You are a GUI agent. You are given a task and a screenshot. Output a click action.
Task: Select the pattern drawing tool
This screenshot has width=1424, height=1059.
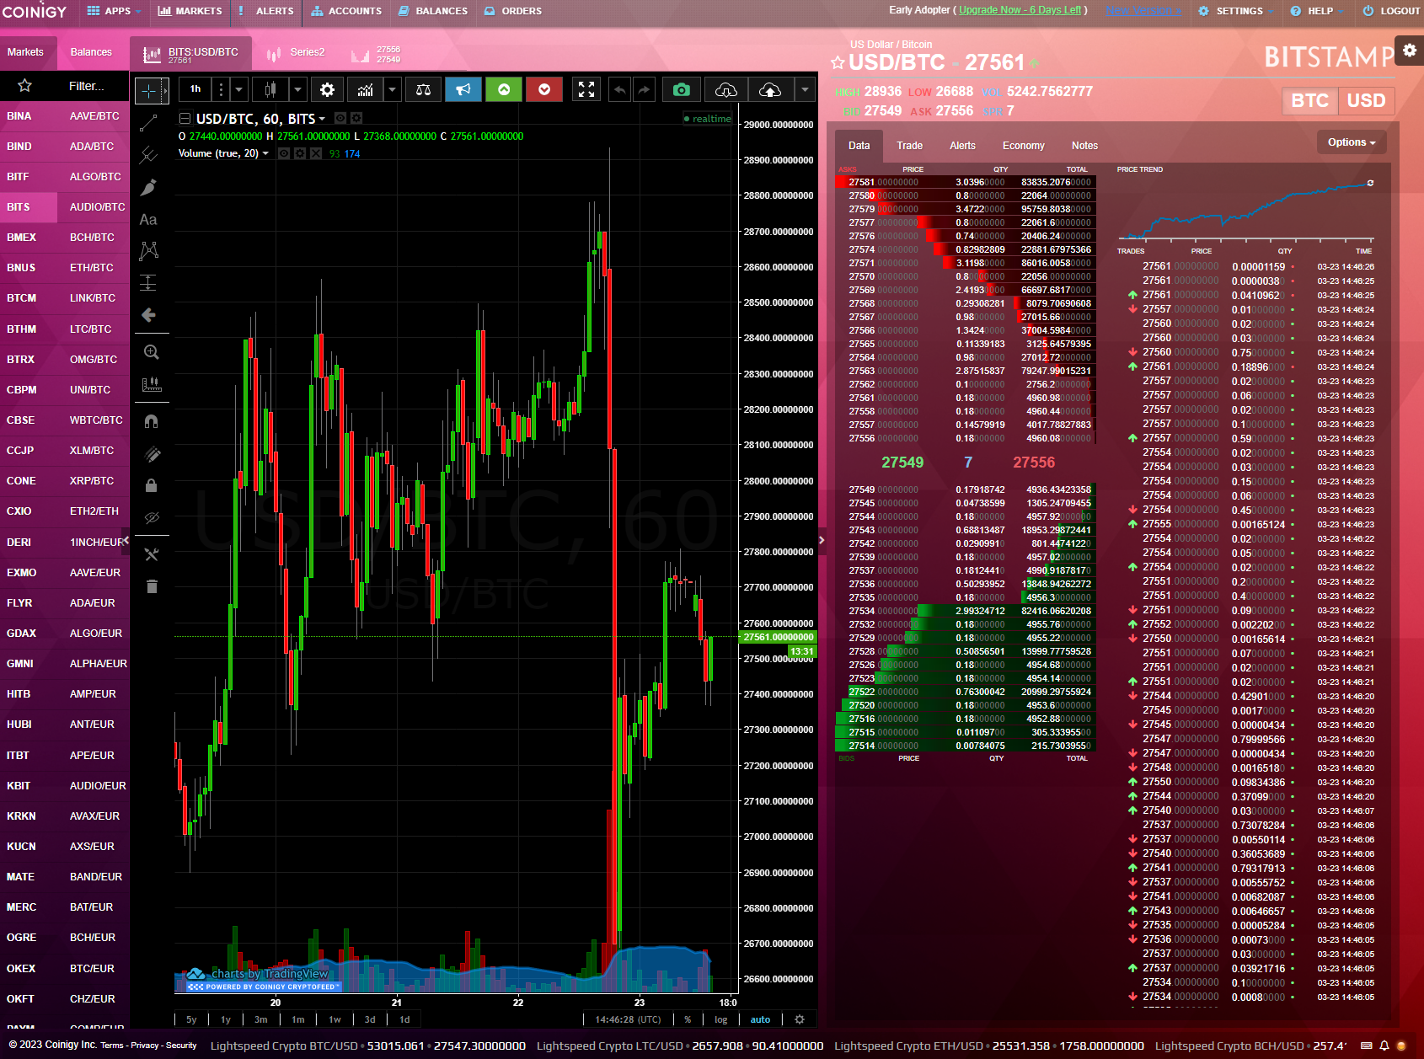click(x=148, y=251)
